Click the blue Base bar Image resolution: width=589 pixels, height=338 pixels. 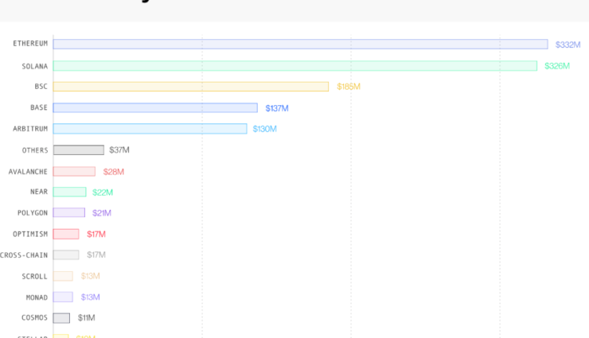click(x=155, y=108)
